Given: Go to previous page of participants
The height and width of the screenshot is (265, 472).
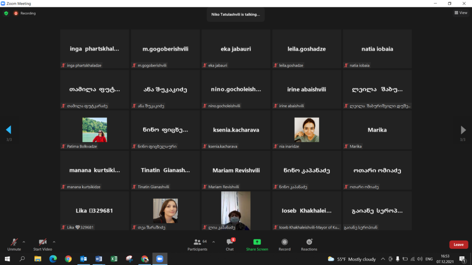Looking at the screenshot, I should tap(8, 130).
